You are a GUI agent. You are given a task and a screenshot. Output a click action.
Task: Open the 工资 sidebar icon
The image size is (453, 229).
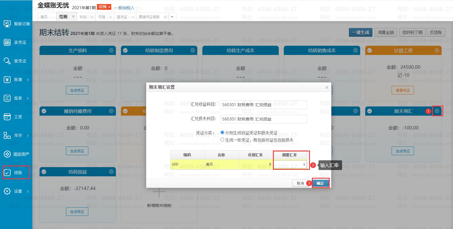[x=7, y=117]
